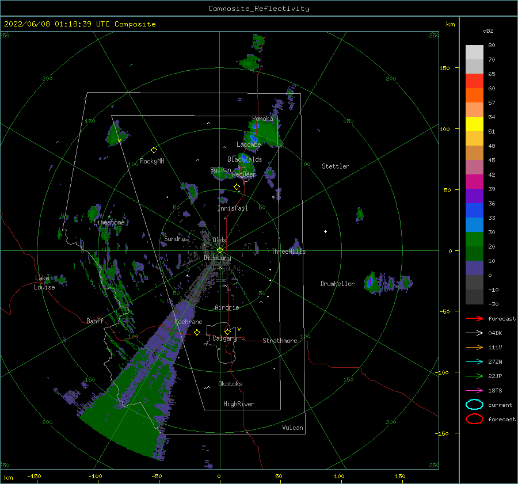518x484 pixels.
Task: Click the white 04DK arrow legend entry
Action: tap(474, 333)
